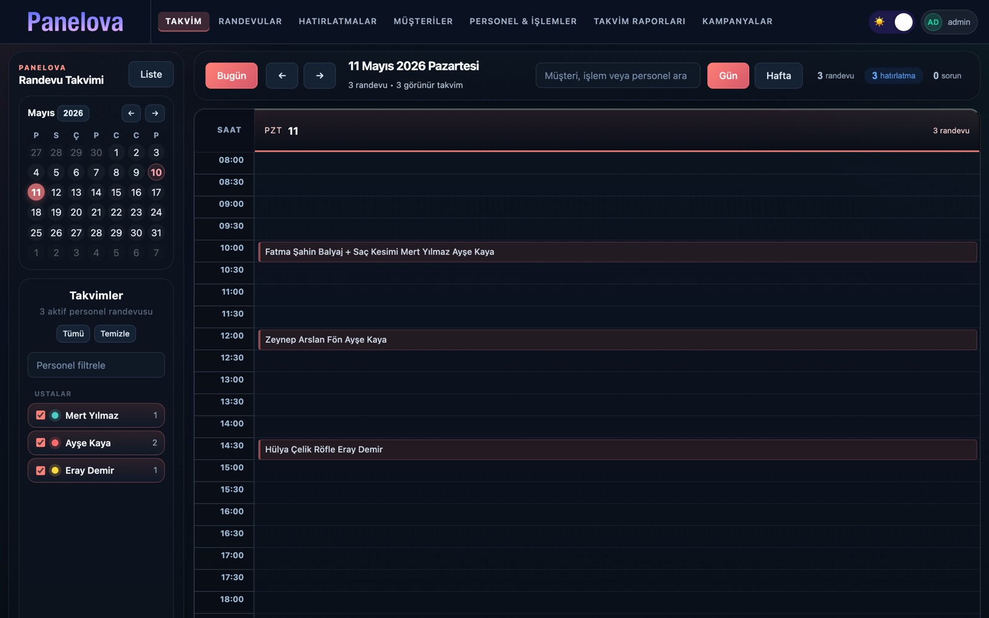
Task: Click the 3 randevu counter in toolbar
Action: point(836,75)
